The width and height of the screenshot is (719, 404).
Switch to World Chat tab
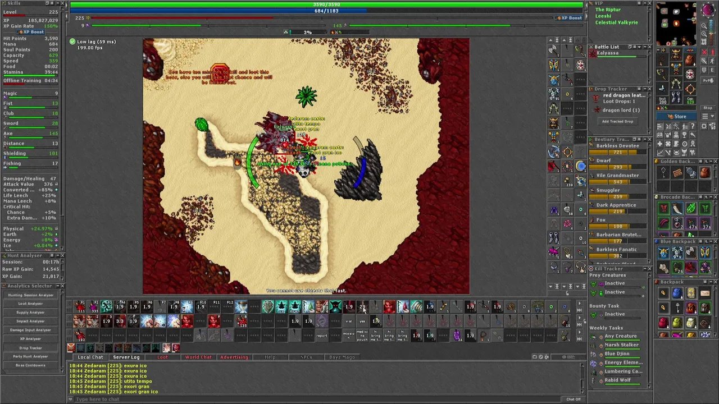[198, 357]
